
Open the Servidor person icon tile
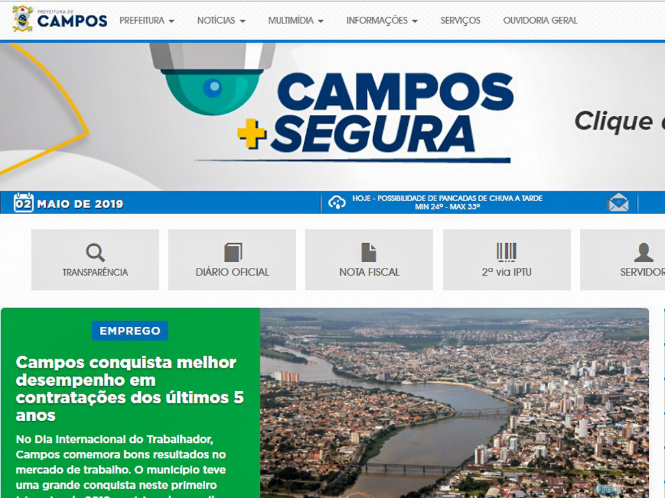coord(622,259)
